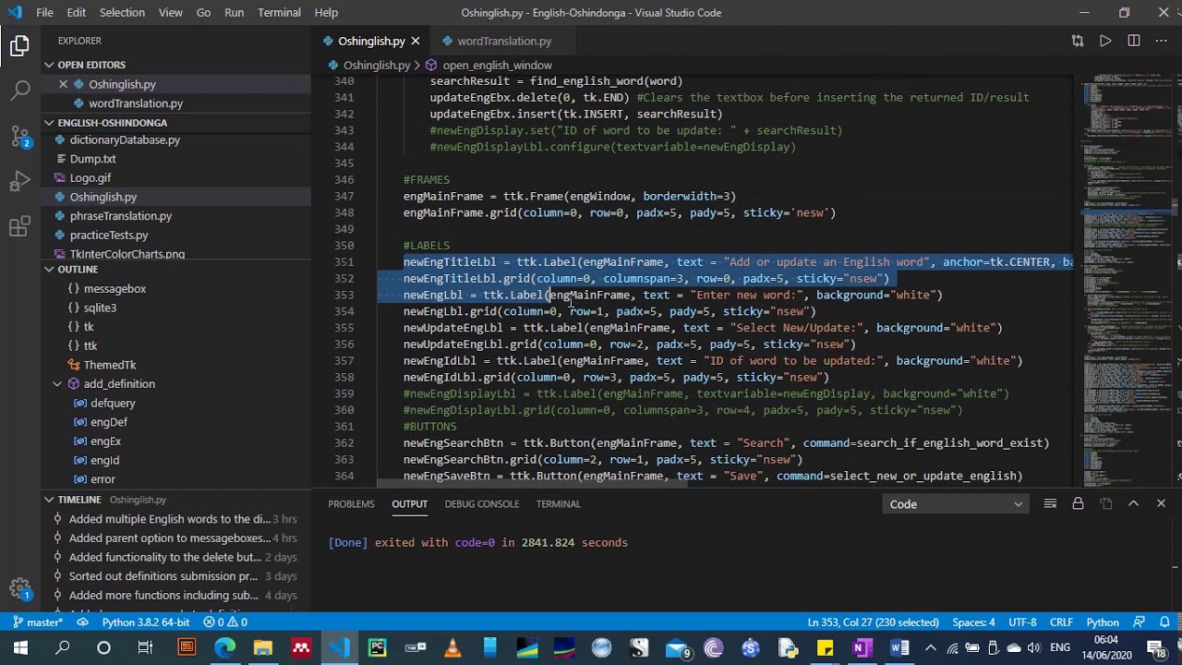The width and height of the screenshot is (1182, 665).
Task: Collapse the add_definition outline node
Action: point(57,383)
